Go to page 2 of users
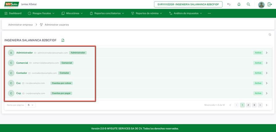Image resolution: width=276 pixels, height=132 pixels. (248, 105)
